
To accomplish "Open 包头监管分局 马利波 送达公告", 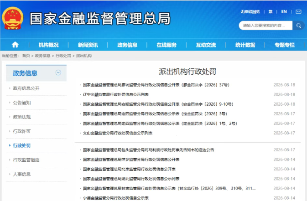I will point(148,150).
